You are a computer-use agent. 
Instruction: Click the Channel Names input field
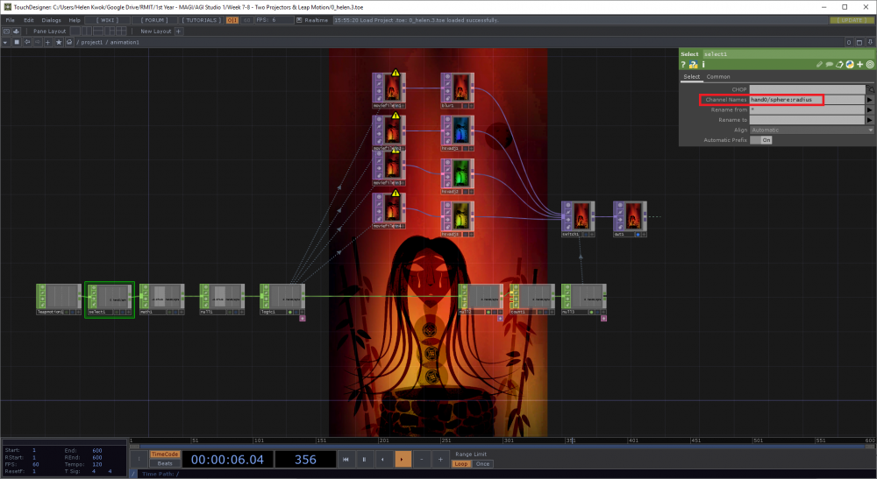807,100
